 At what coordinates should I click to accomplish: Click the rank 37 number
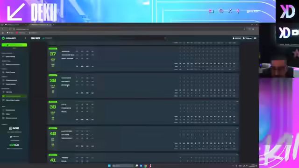53,54
